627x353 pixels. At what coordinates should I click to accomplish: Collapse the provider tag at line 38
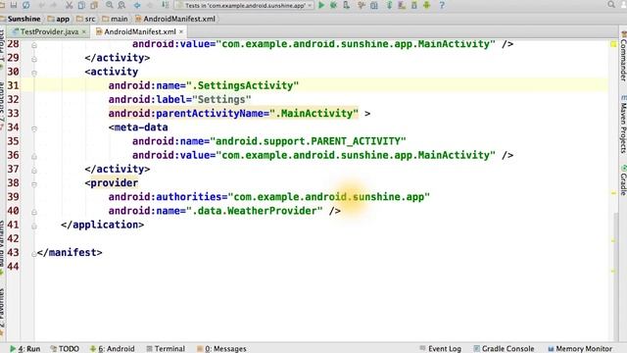[x=34, y=184]
